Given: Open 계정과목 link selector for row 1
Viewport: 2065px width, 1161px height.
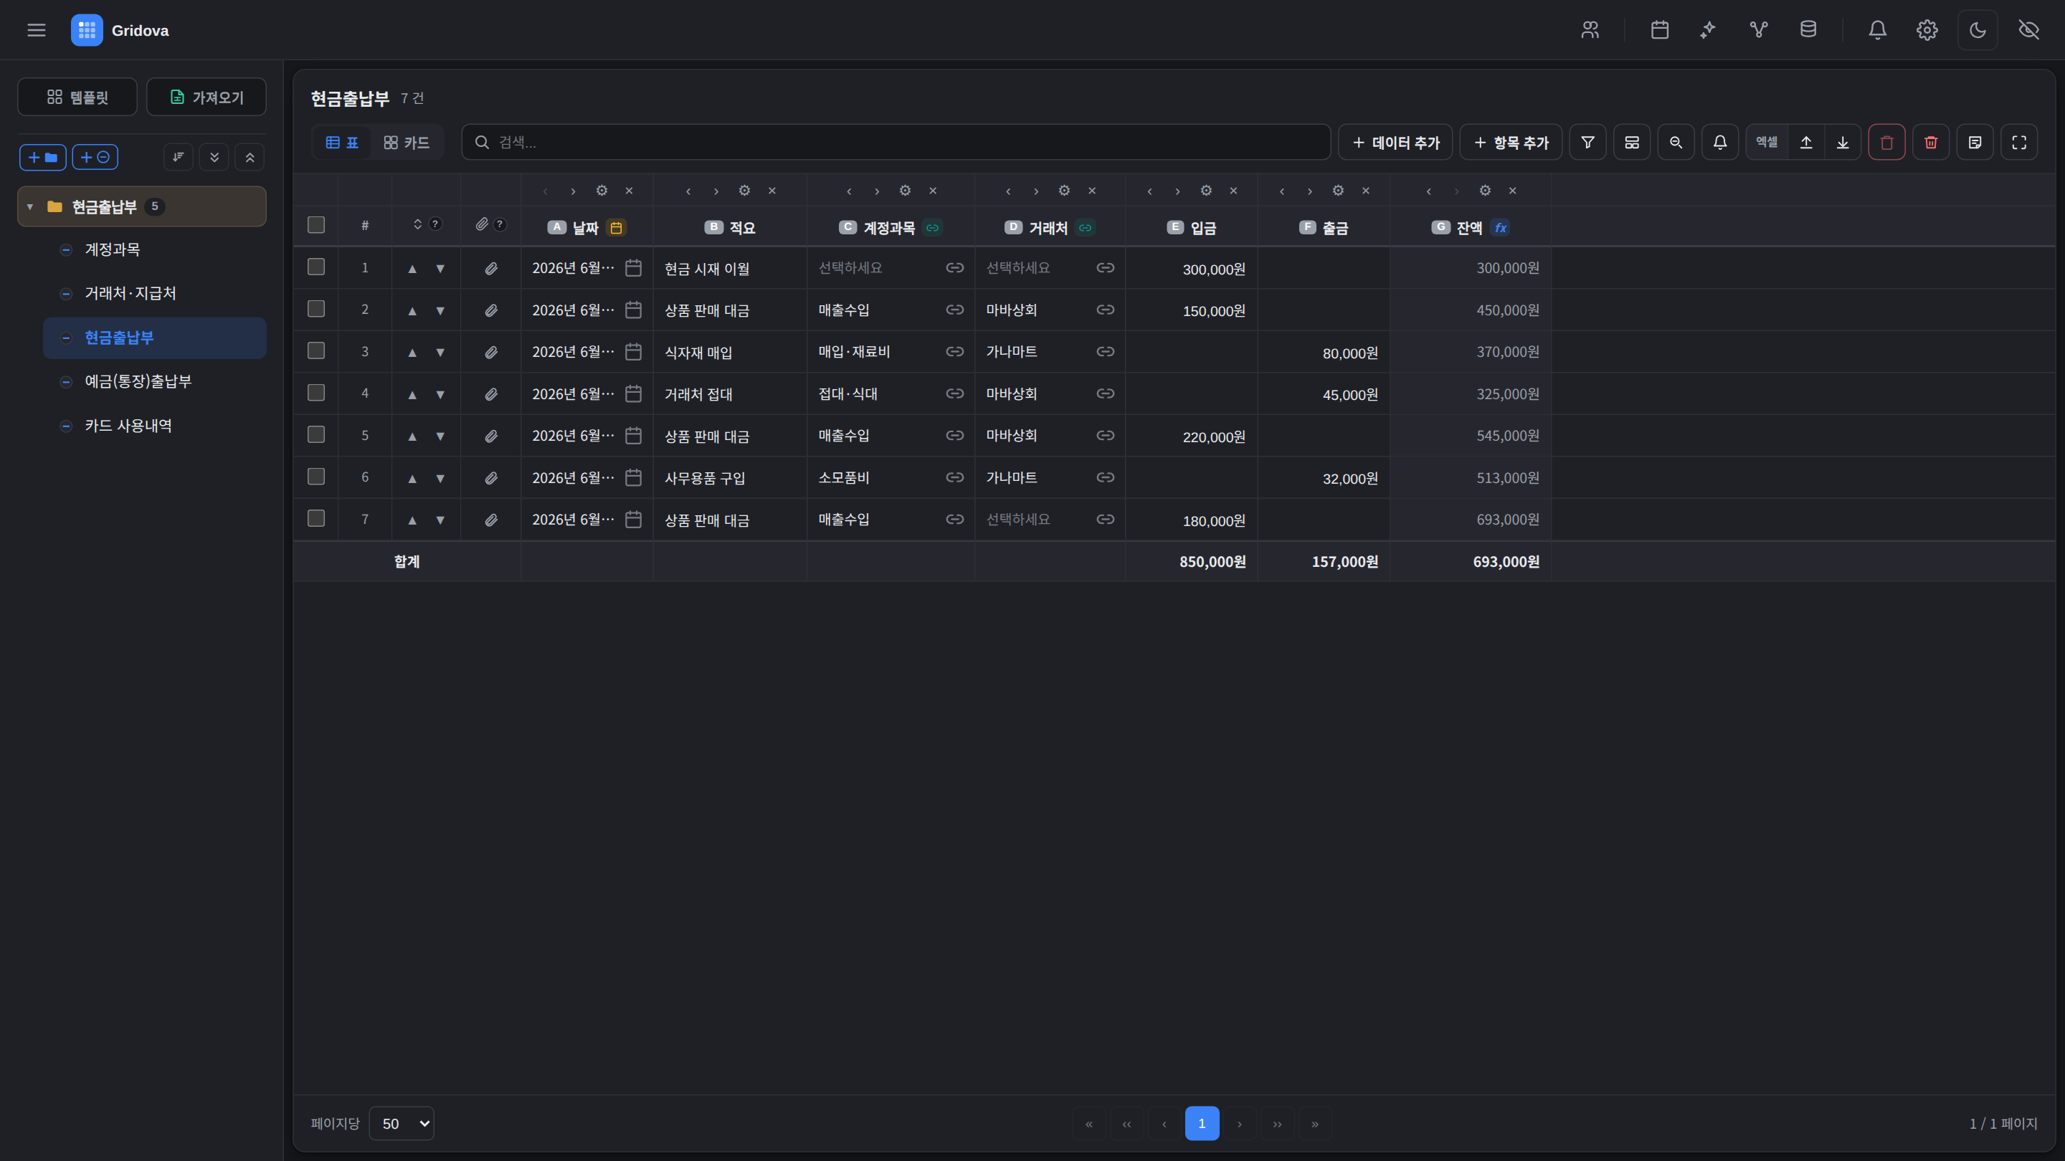Looking at the screenshot, I should pyautogui.click(x=954, y=267).
